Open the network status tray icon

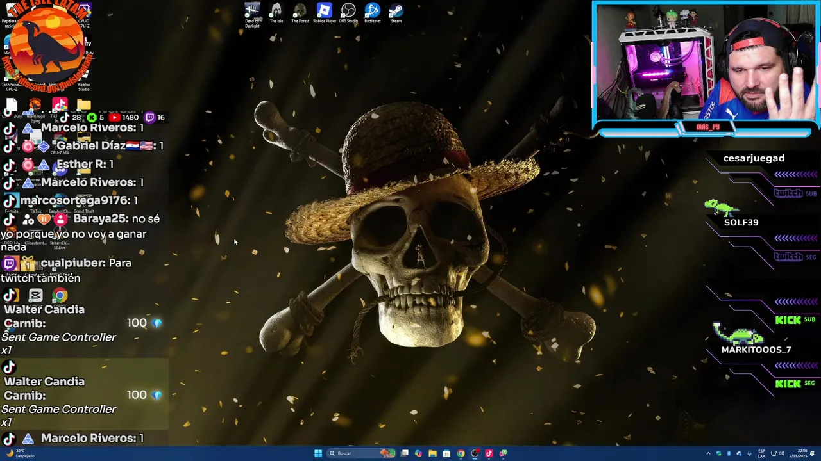coord(774,453)
